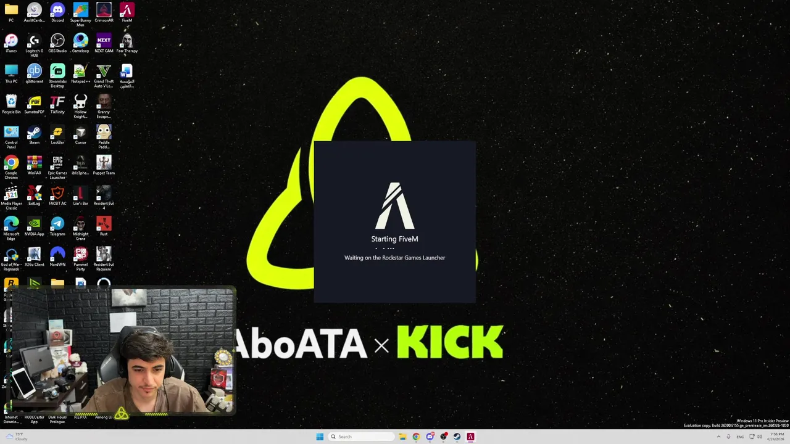
Task: Launch Notepad++ desktop shortcut
Action: coord(80,74)
